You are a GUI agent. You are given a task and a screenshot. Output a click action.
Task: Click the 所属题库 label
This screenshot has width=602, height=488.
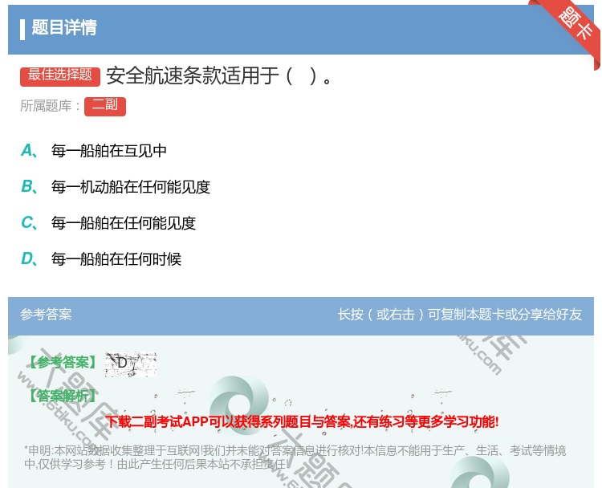click(50, 106)
